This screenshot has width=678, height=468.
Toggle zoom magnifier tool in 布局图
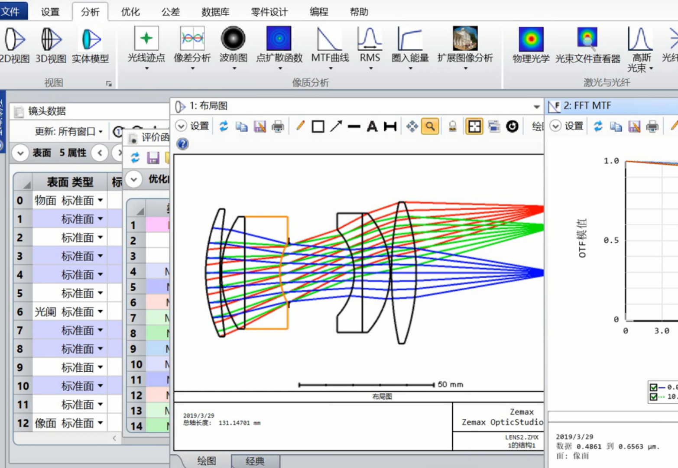[430, 126]
